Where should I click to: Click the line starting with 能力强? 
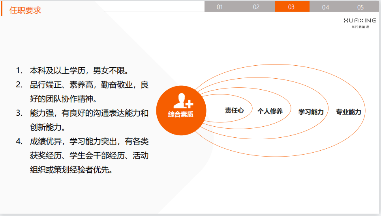coord(89,113)
